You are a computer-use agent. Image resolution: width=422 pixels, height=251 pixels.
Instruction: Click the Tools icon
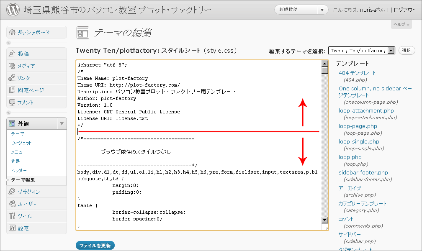[x=12, y=216]
